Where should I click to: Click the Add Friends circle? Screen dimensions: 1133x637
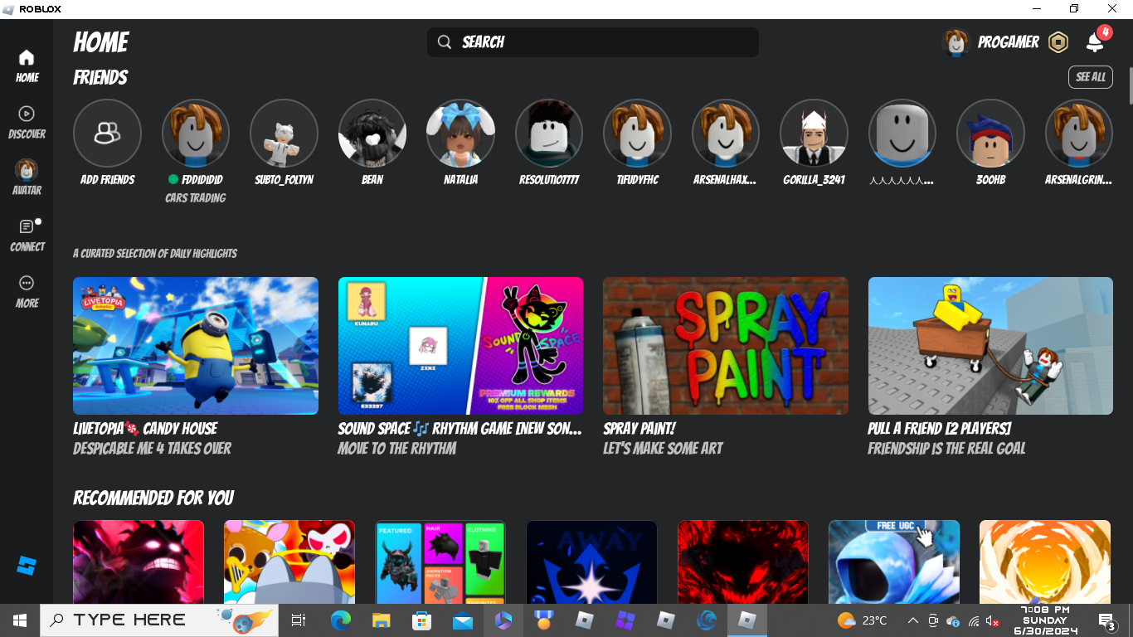click(x=107, y=134)
